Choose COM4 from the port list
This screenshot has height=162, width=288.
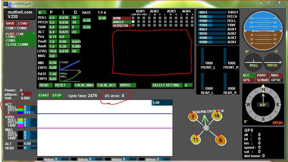point(11,41)
